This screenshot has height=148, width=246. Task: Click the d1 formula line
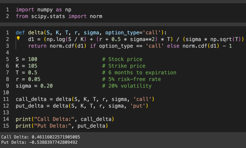point(136,39)
